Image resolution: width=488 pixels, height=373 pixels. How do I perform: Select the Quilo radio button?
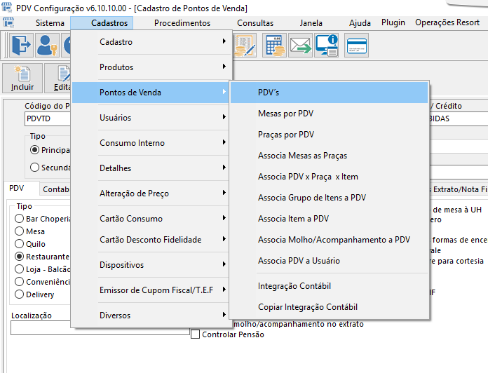click(20, 243)
